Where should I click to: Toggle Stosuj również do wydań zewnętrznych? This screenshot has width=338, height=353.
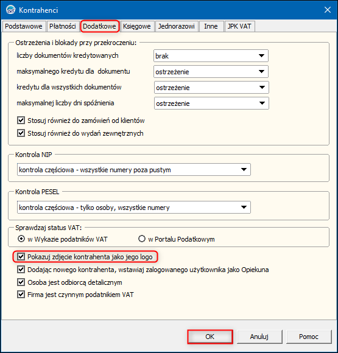[21, 133]
